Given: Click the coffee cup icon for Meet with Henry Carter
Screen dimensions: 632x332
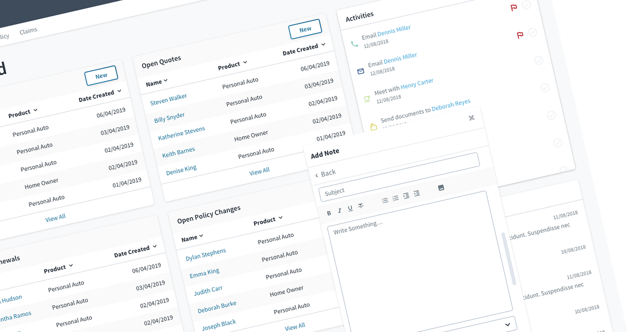Looking at the screenshot, I should click(x=367, y=99).
